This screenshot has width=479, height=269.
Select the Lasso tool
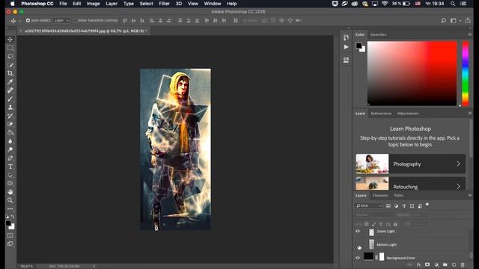click(10, 57)
